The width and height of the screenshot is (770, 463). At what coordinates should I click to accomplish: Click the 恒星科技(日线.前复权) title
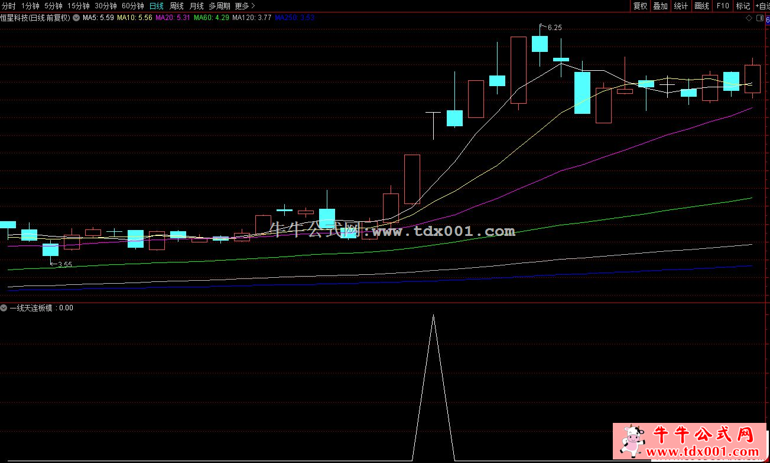click(x=35, y=18)
